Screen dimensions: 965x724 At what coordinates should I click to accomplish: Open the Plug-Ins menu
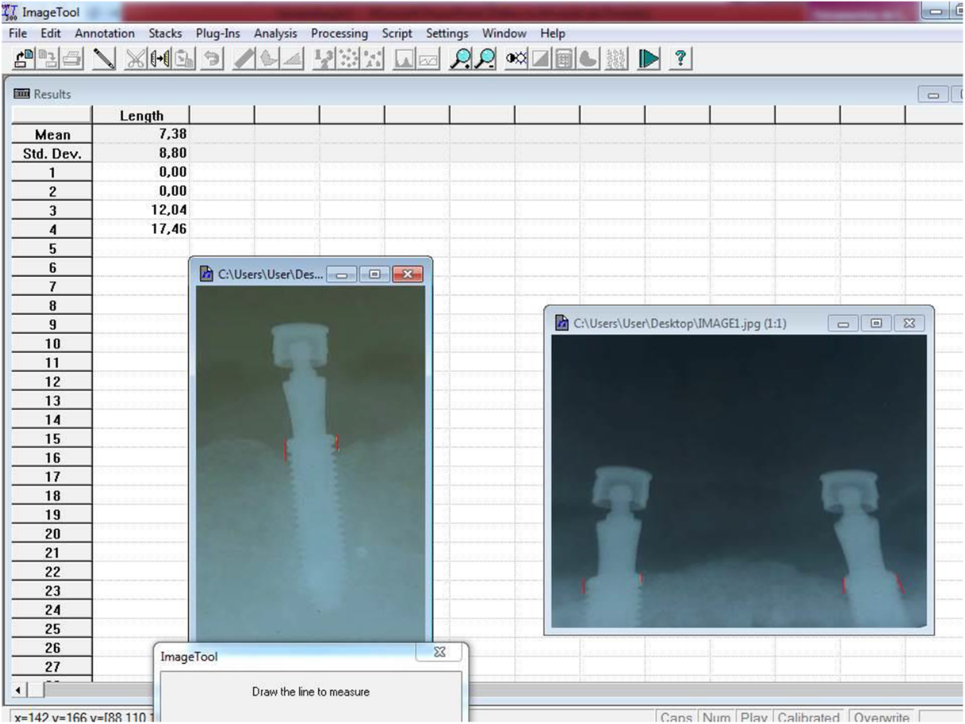coord(218,33)
